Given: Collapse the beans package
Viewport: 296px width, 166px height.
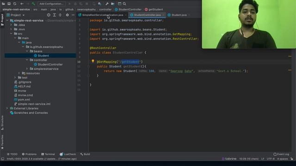Looking at the screenshot, I should 27,51.
